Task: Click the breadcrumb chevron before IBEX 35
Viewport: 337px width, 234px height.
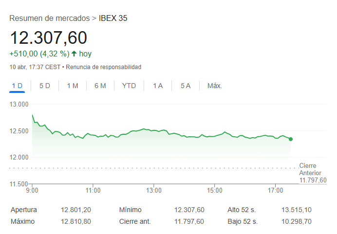Action: coord(94,18)
